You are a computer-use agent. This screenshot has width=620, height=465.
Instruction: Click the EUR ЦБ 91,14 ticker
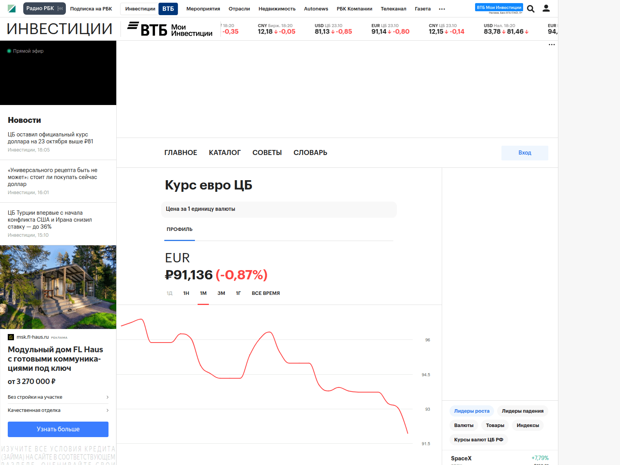[x=390, y=29]
